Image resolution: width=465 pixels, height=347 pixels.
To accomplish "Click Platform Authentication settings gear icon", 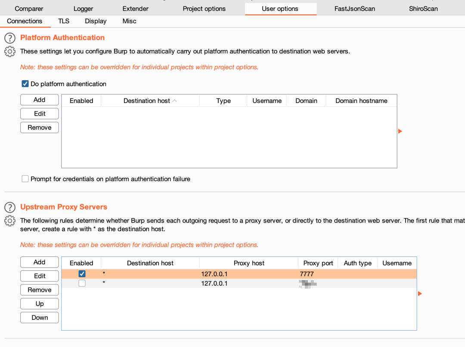I will (9, 52).
